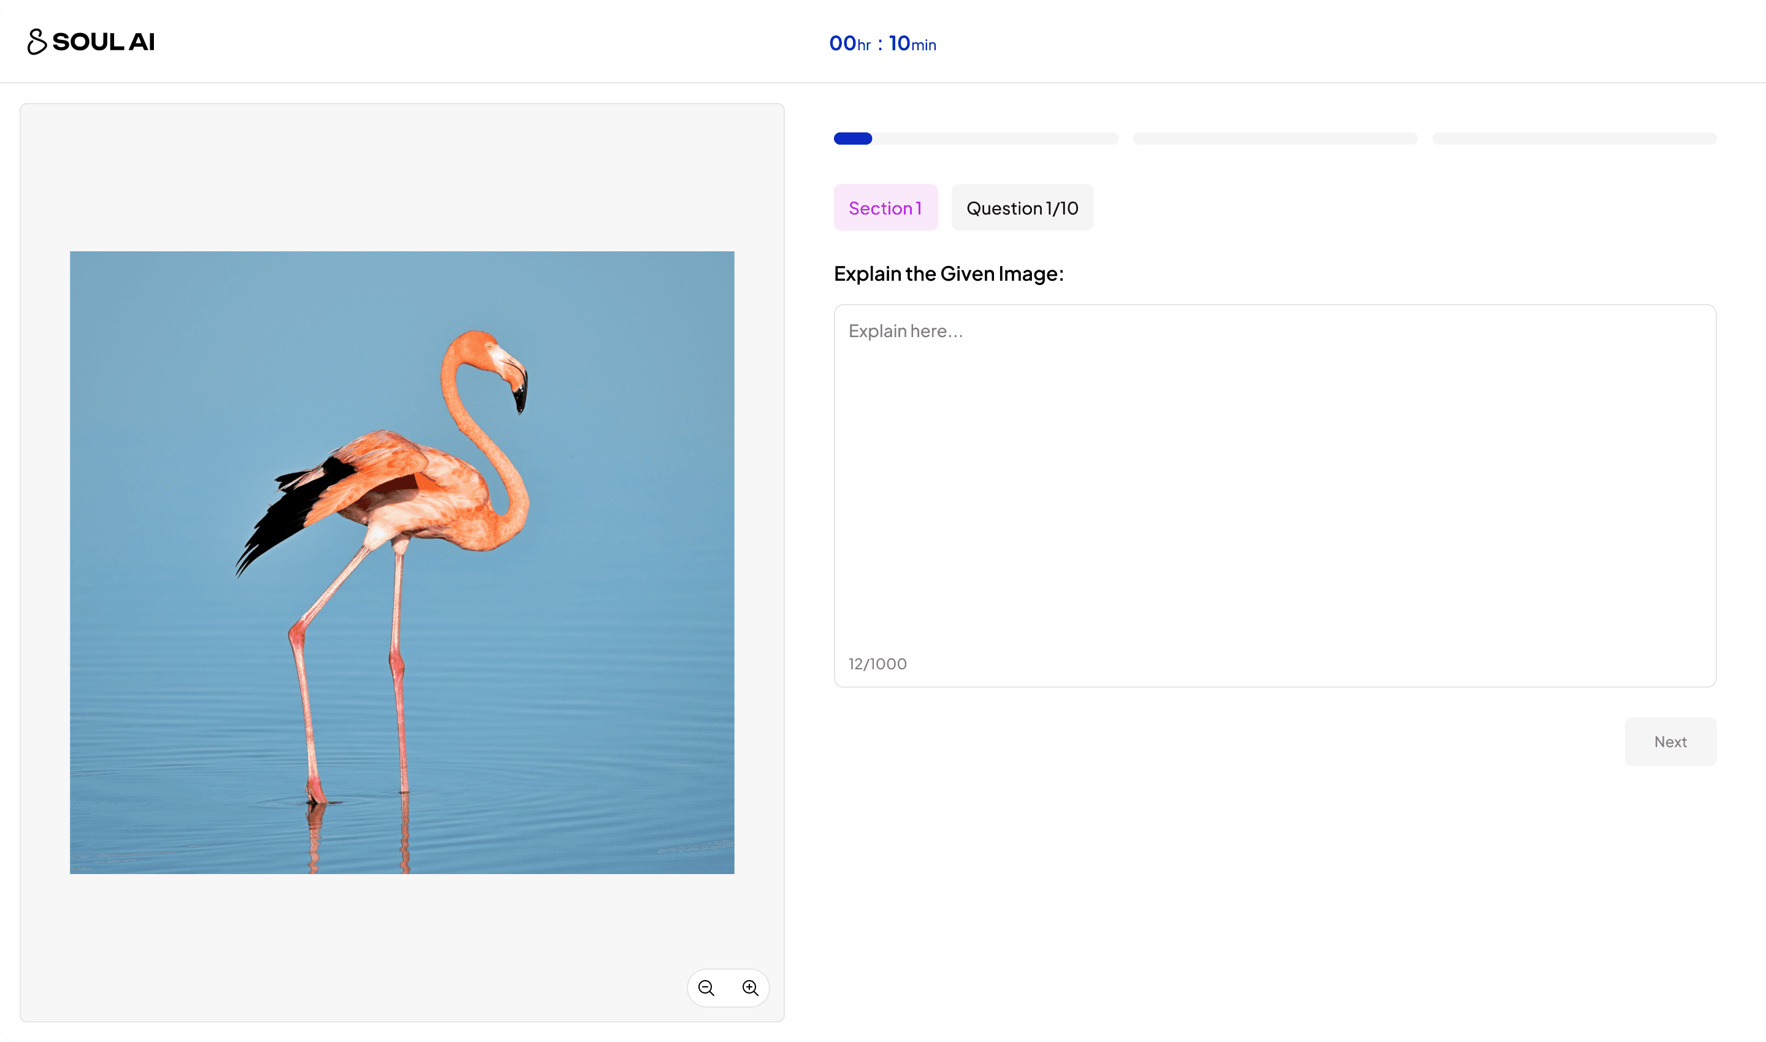Click the third section progress bar
This screenshot has width=1766, height=1042.
point(1573,139)
